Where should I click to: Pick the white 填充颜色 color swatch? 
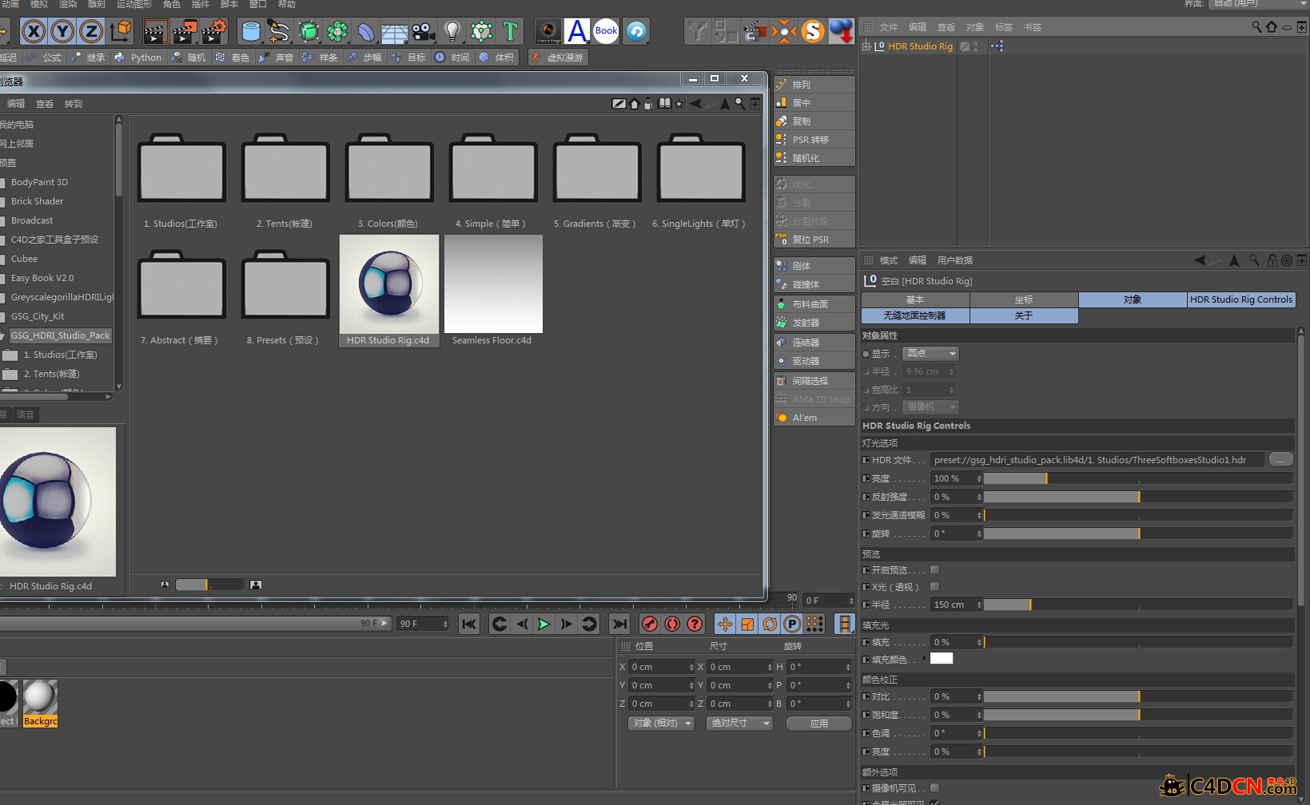[942, 659]
